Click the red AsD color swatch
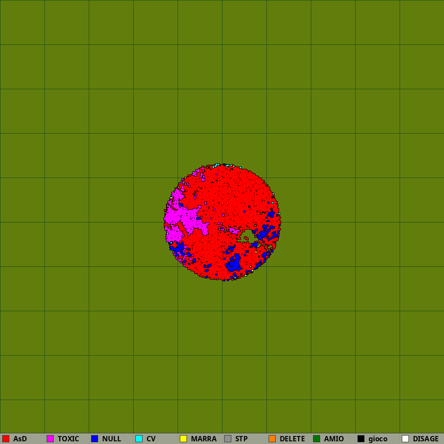 pos(6,439)
